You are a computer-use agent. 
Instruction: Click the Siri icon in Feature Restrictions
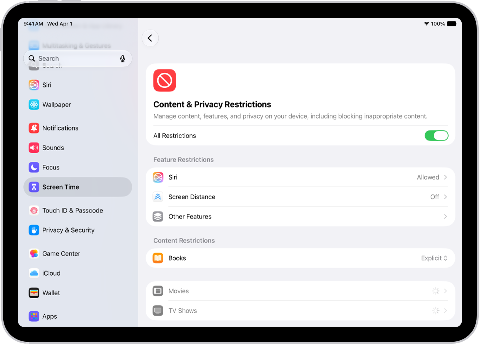[x=158, y=177]
